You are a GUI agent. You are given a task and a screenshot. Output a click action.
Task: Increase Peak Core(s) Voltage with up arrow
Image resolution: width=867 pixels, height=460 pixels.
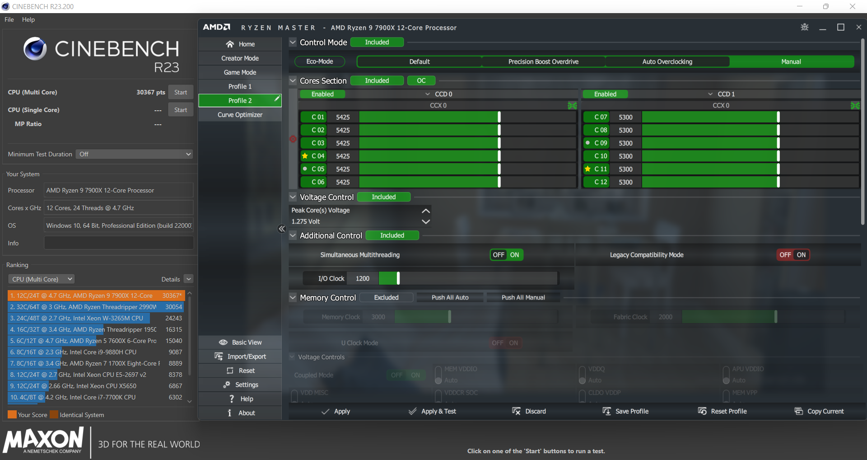(425, 211)
